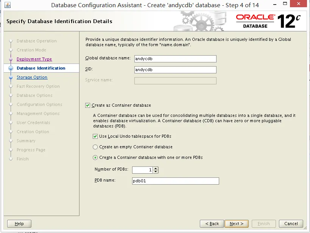Click the Oracle 12c Database logo
This screenshot has height=233, width=310.
tap(268, 21)
